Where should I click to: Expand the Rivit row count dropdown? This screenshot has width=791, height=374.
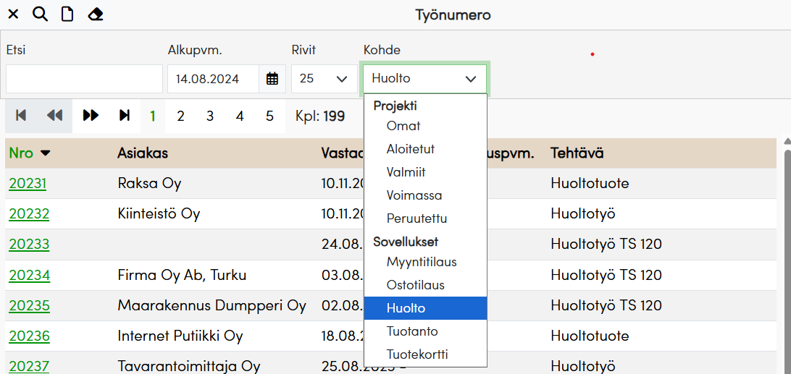[x=324, y=79]
